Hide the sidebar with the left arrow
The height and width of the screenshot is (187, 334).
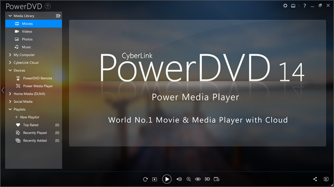(x=2, y=90)
